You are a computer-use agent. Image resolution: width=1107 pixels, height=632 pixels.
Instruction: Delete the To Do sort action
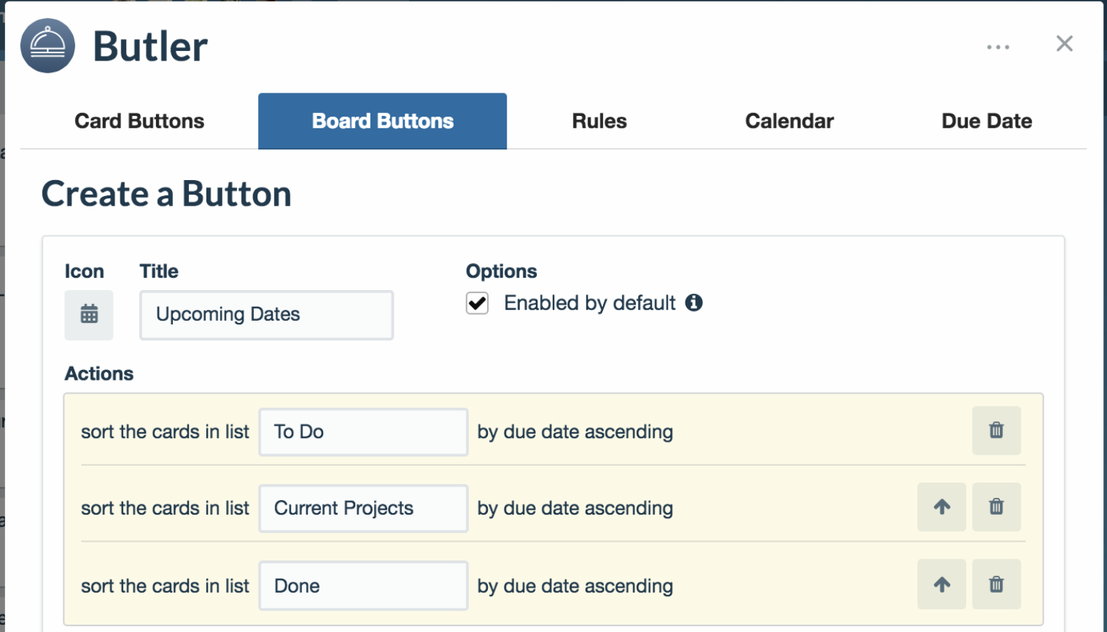tap(996, 431)
